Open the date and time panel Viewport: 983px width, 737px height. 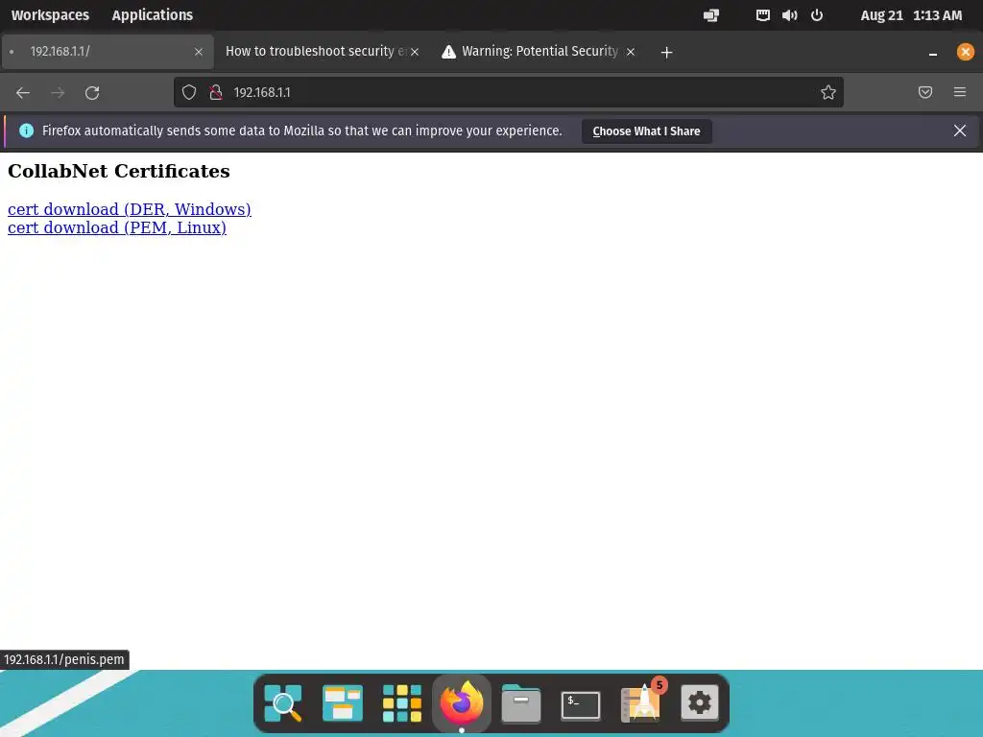click(x=911, y=15)
